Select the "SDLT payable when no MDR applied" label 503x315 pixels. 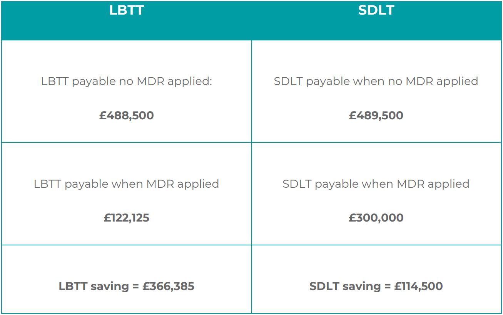coord(376,82)
